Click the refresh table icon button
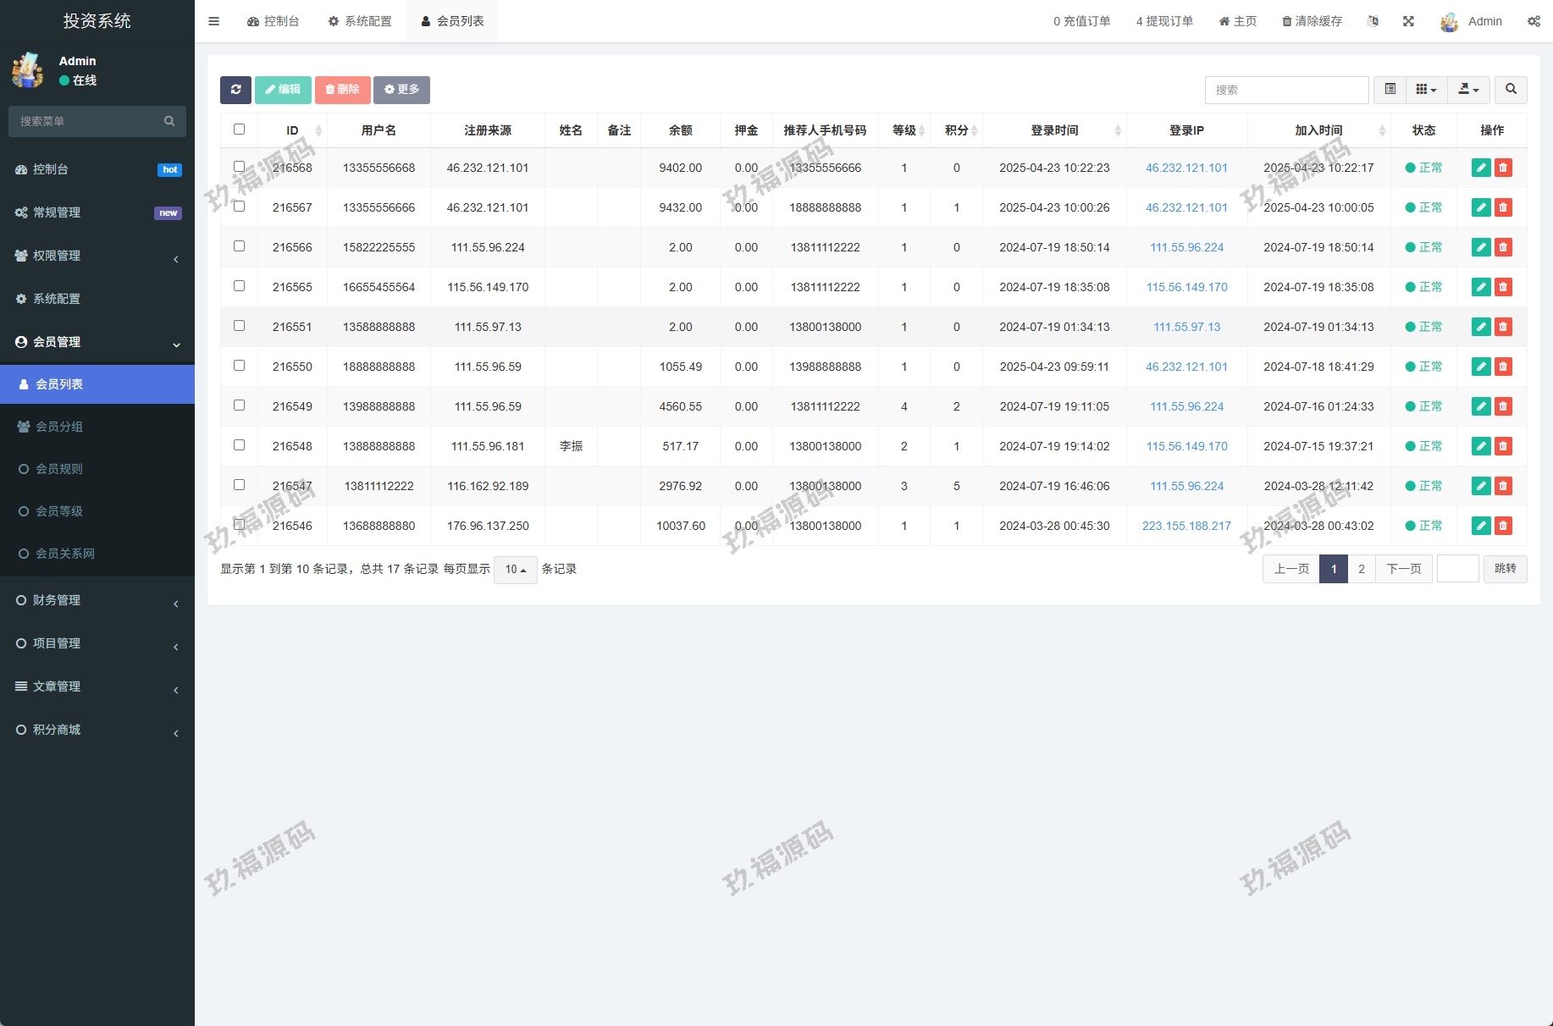 click(235, 90)
